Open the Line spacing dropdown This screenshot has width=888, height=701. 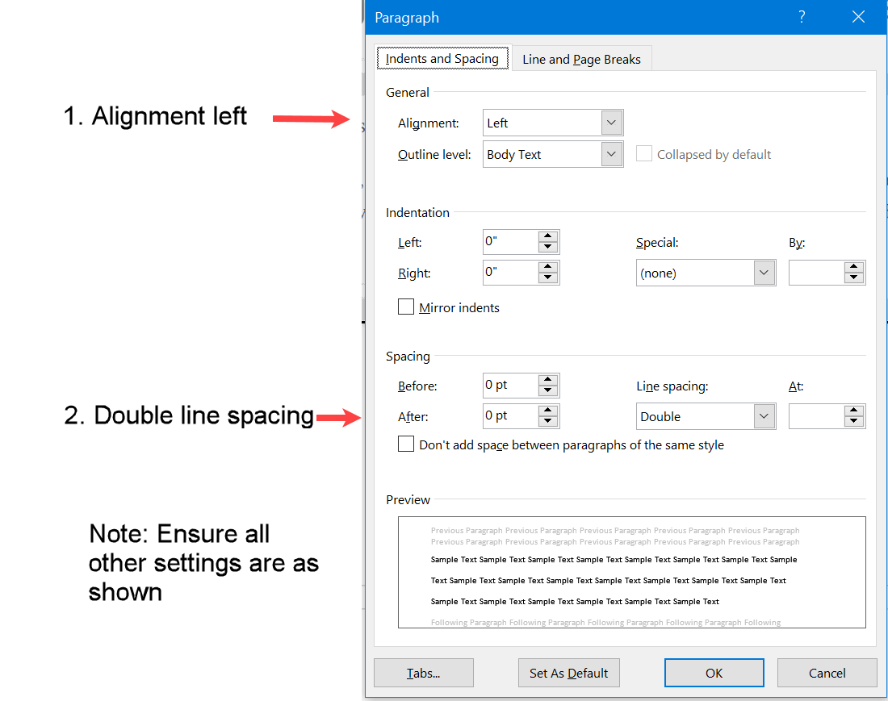(764, 415)
